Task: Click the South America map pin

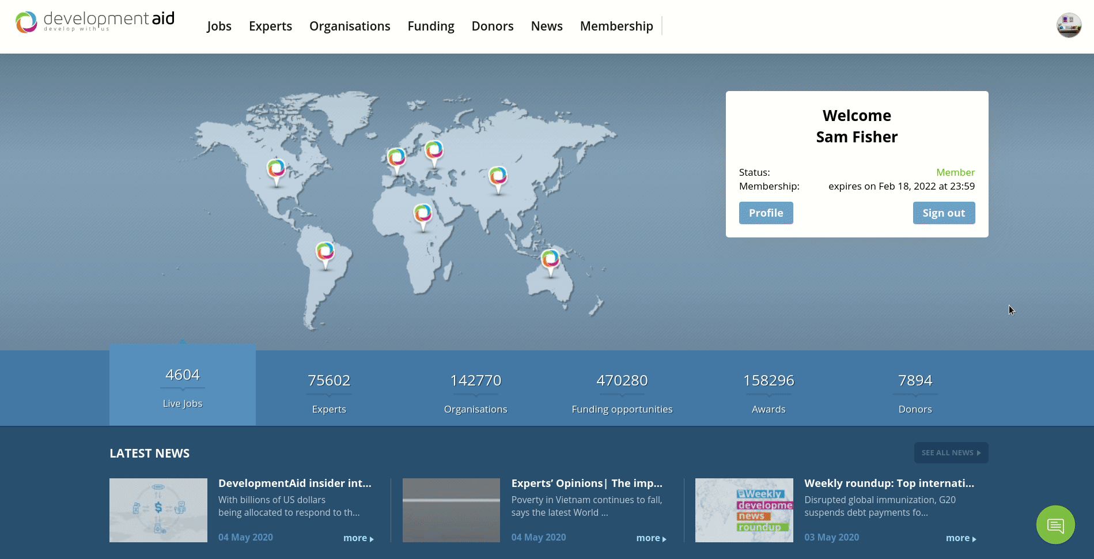Action: point(325,252)
